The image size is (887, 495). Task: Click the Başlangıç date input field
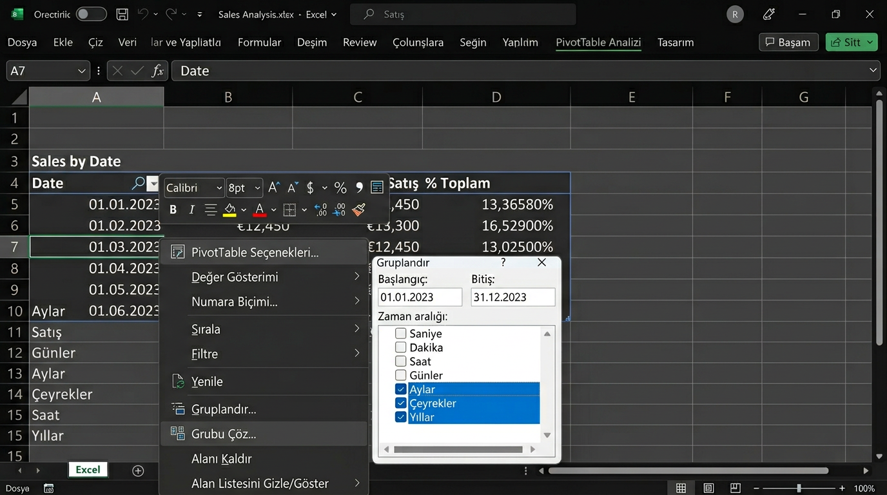[420, 297]
